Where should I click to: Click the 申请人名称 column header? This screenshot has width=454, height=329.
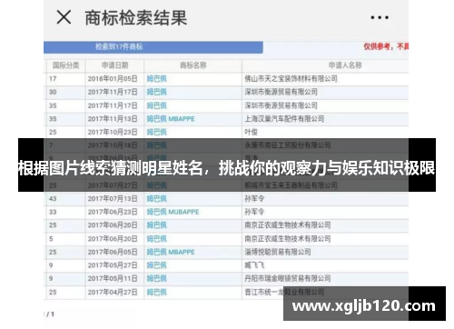pyautogui.click(x=345, y=65)
